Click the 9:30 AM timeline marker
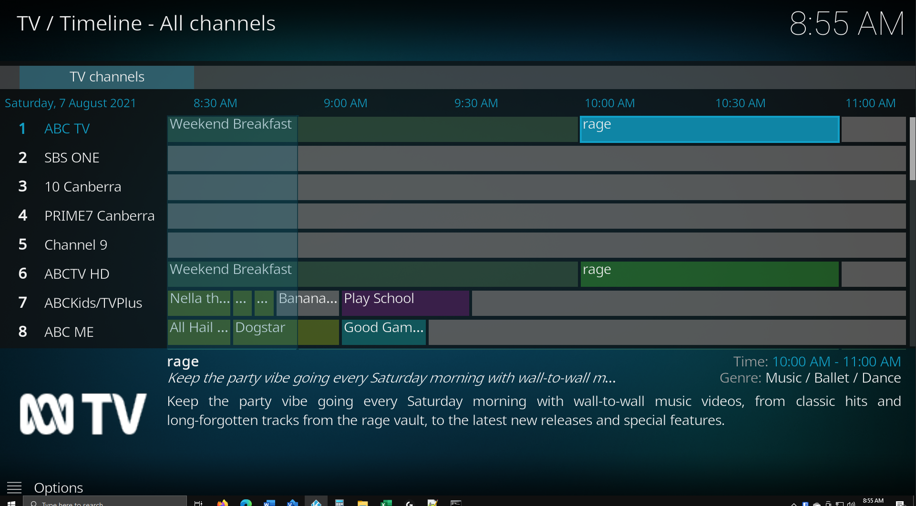 [x=476, y=103]
